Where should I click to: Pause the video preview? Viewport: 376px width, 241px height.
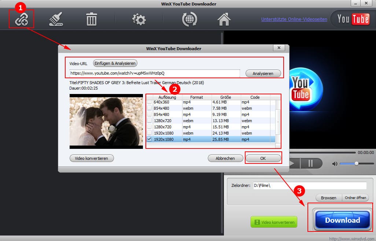coord(310,163)
